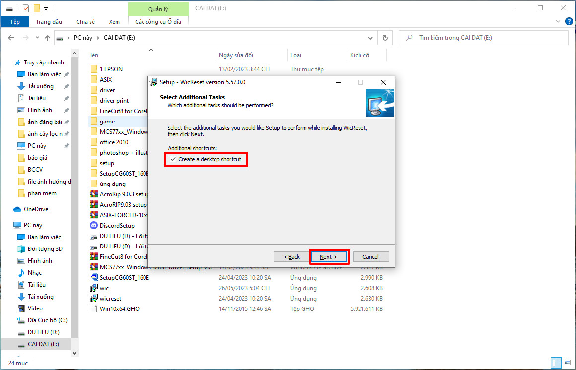This screenshot has width=576, height=370.
Task: Select AcroRip 9.0.3 setup archive
Action: click(x=124, y=194)
